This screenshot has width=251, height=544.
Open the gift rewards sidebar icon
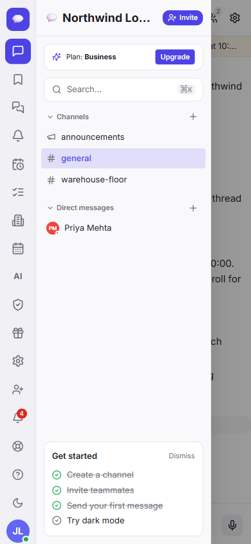click(18, 333)
